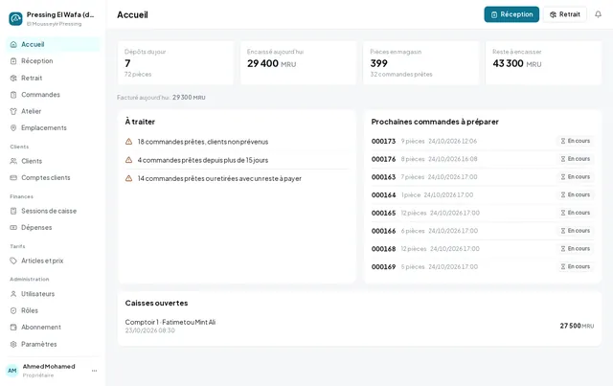Click the AM user avatar
The image size is (613, 386).
tap(12, 371)
